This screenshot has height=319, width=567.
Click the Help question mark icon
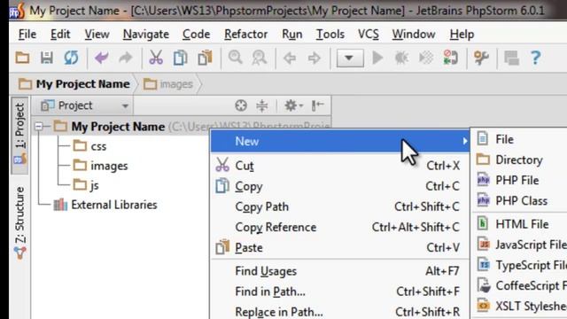(535, 58)
